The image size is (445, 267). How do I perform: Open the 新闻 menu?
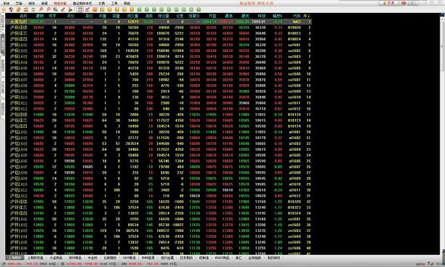pyautogui.click(x=44, y=4)
